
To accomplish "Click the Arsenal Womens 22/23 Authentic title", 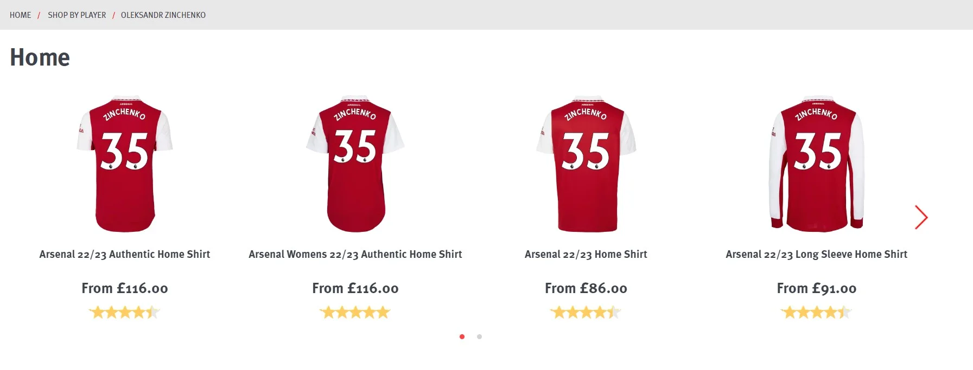I will coord(355,254).
